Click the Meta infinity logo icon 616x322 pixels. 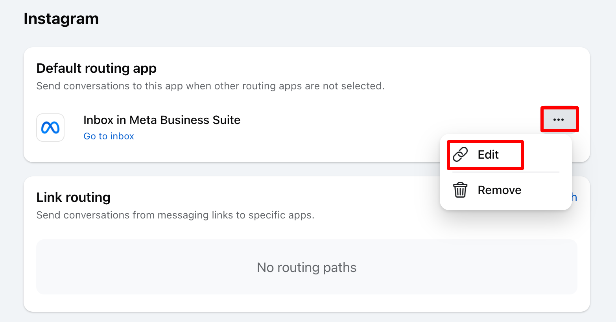(50, 128)
